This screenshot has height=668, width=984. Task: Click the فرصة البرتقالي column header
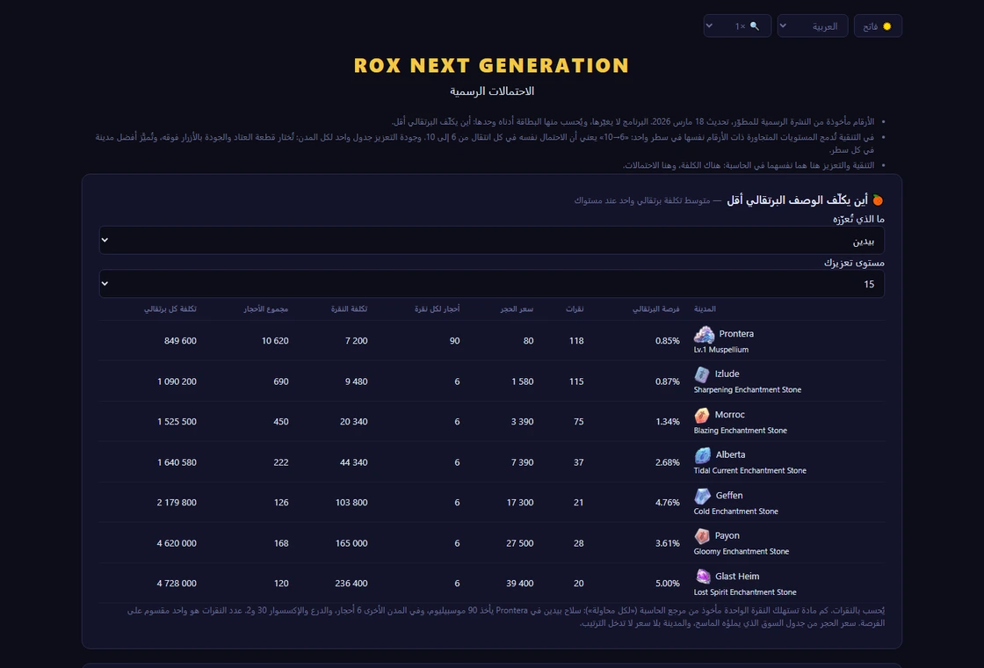tap(655, 309)
